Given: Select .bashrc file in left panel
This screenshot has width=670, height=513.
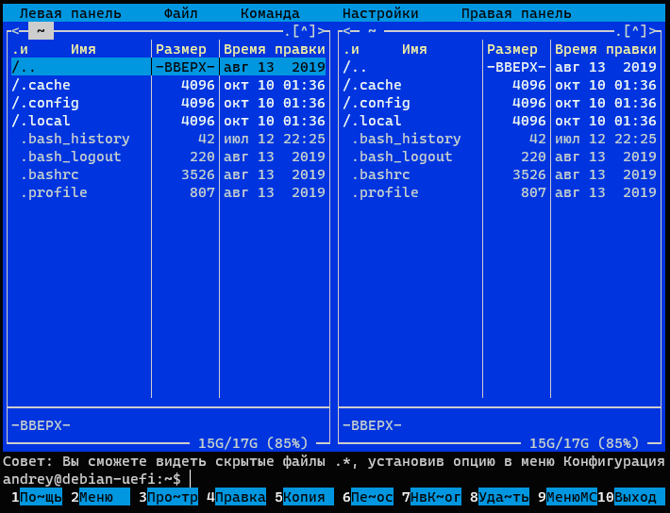Looking at the screenshot, I should point(49,174).
